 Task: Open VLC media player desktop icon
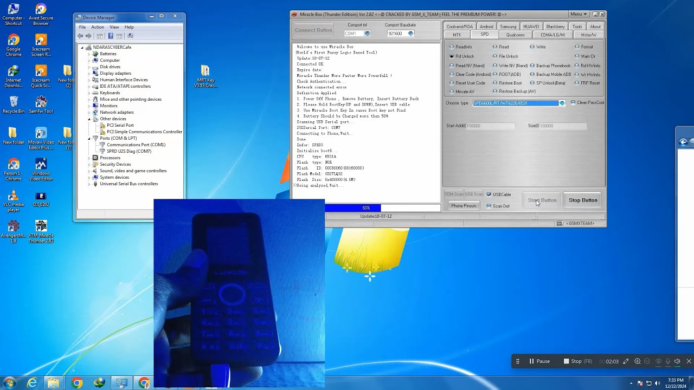13,200
